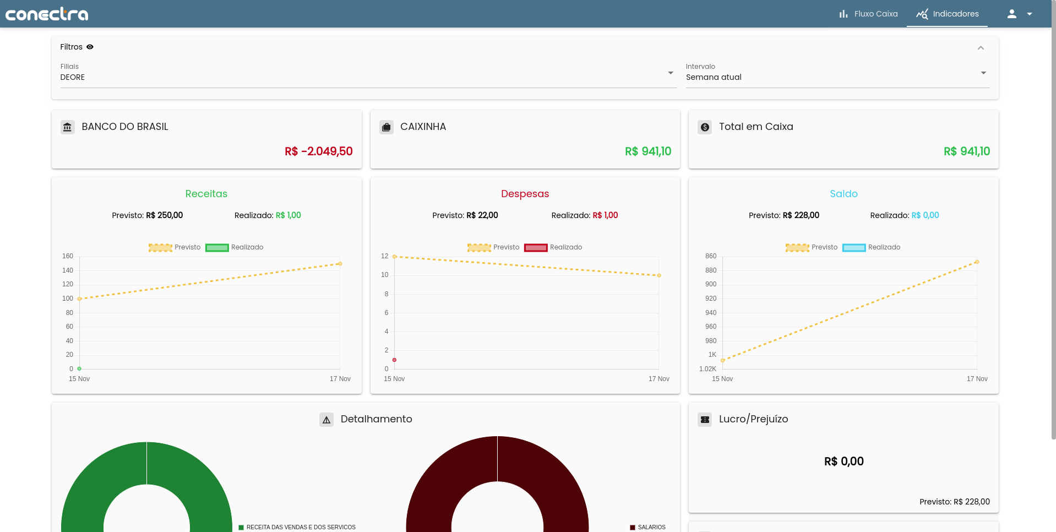This screenshot has width=1056, height=532.
Task: Click the SALARIOS legend entry
Action: (x=648, y=528)
